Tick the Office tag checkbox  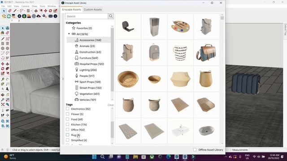tap(68, 130)
